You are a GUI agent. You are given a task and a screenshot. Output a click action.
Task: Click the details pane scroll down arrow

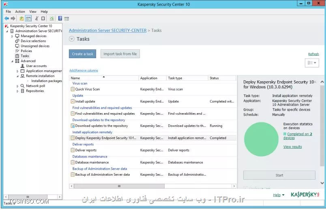click(x=322, y=183)
